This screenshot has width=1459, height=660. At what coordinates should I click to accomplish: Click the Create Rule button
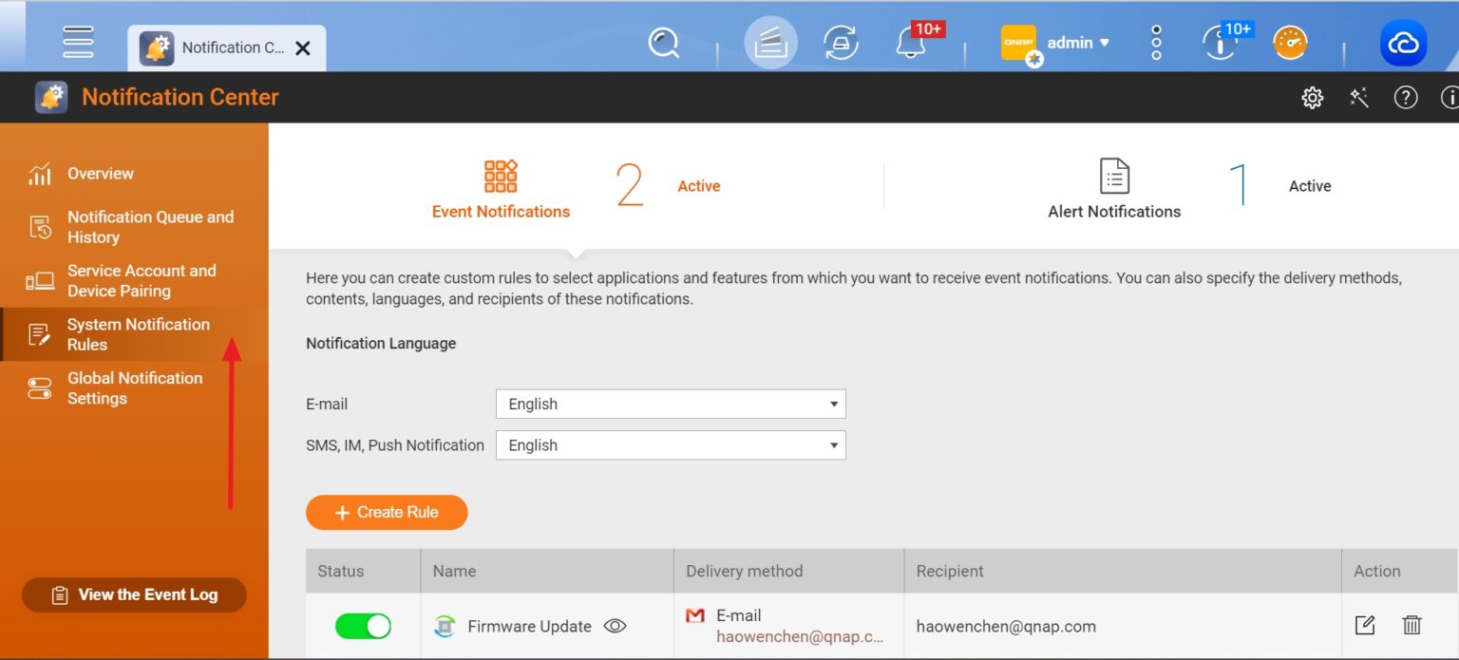[x=386, y=512]
